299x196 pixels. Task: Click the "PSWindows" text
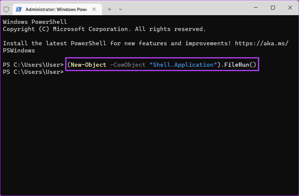click(x=19, y=51)
